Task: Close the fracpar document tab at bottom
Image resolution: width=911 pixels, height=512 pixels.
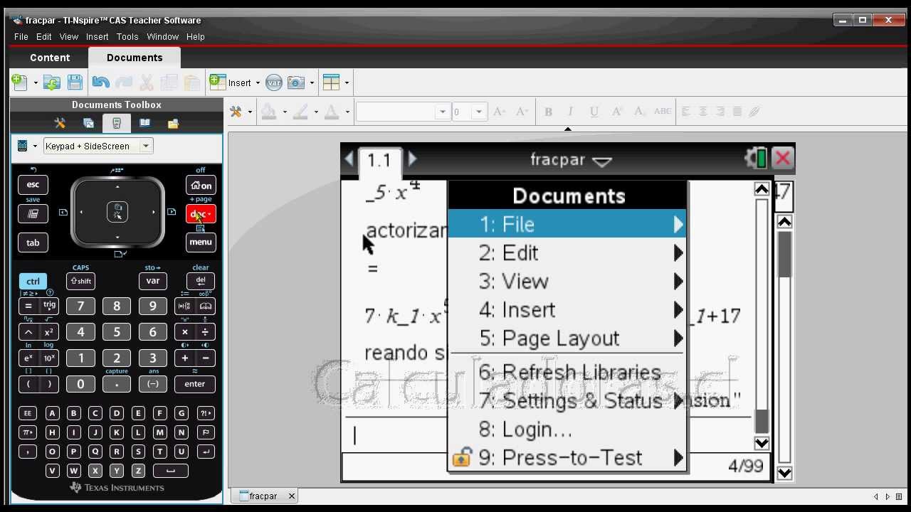Action: pyautogui.click(x=291, y=496)
